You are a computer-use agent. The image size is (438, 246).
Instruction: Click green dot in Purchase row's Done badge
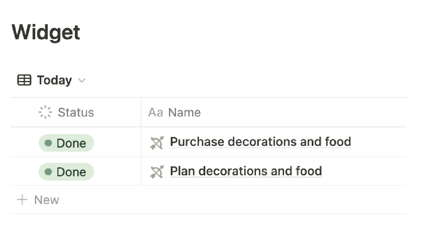[x=48, y=143]
